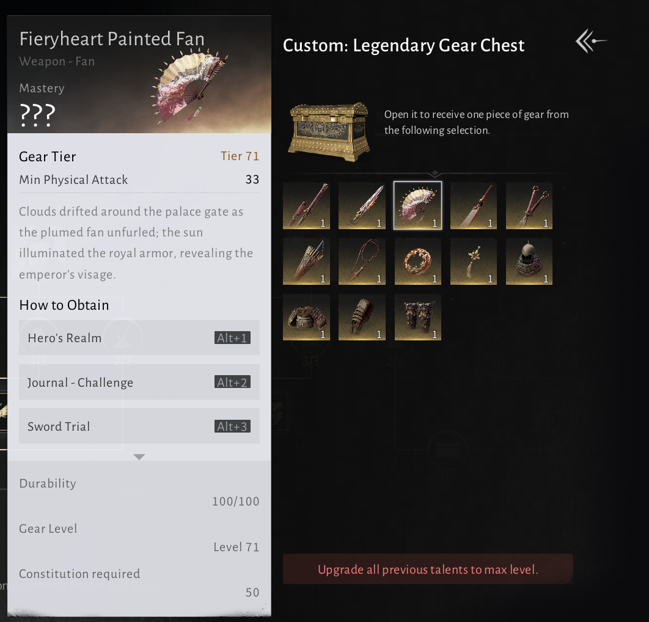Open Journal - Challenge obtain option
This screenshot has height=622, width=649.
[x=139, y=382]
